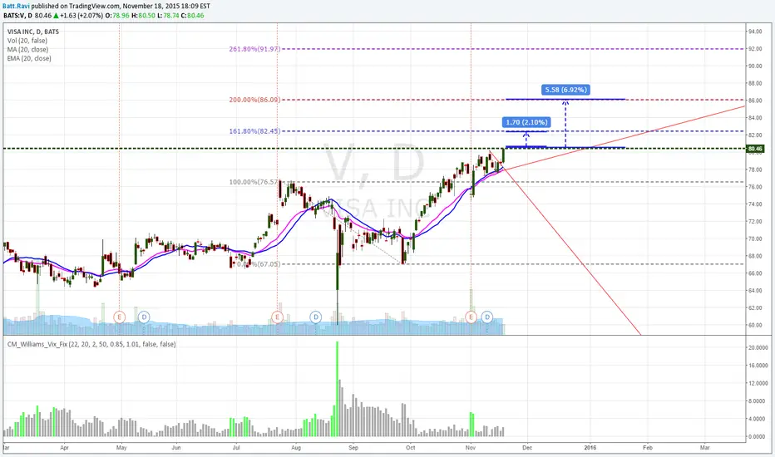Click the 62.00 price axis label

(755, 308)
